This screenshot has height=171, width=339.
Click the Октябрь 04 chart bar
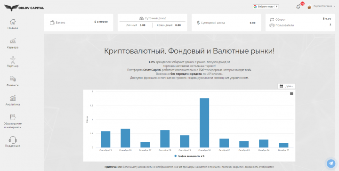[264, 144]
